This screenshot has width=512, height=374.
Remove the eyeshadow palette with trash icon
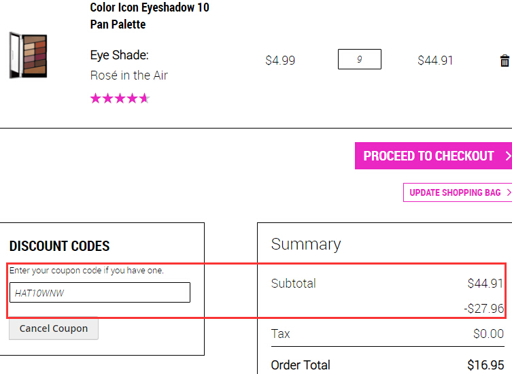505,61
